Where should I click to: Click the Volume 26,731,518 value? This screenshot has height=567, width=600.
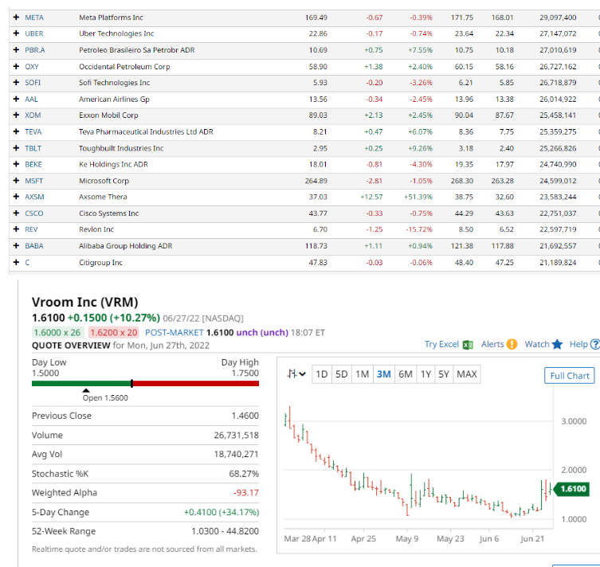(x=236, y=435)
